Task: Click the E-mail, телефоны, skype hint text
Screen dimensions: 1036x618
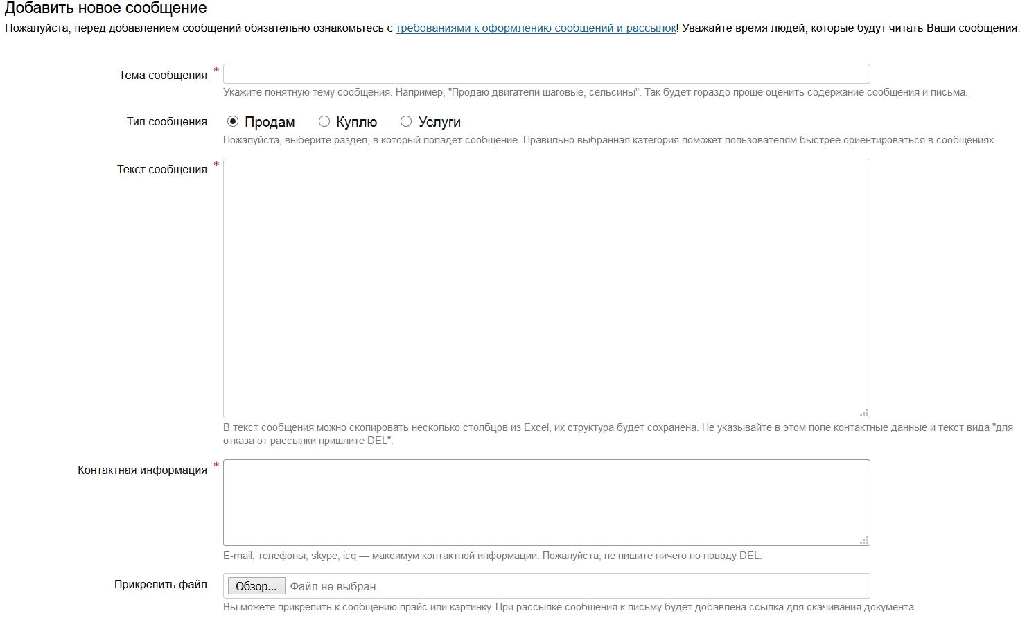Action: (x=492, y=556)
